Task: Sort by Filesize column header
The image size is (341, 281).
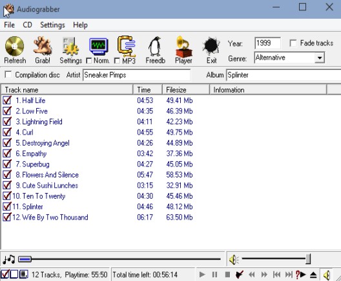Action: [x=186, y=90]
